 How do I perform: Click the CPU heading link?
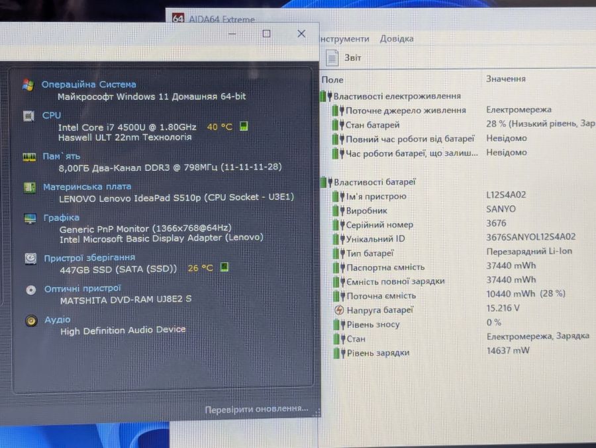point(51,115)
